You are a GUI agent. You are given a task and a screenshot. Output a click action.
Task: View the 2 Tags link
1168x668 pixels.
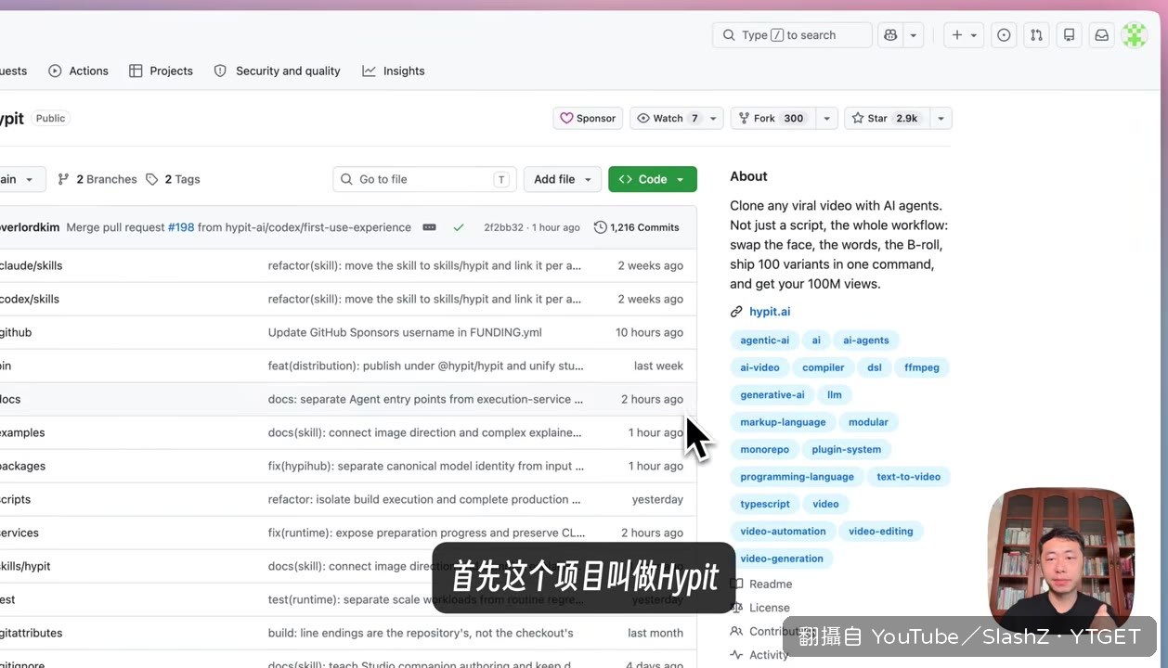pos(174,179)
